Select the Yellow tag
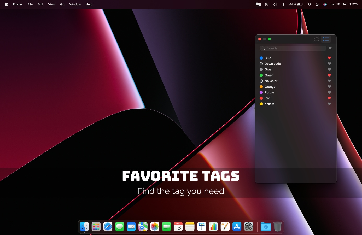This screenshot has height=235, width=362. 269,104
